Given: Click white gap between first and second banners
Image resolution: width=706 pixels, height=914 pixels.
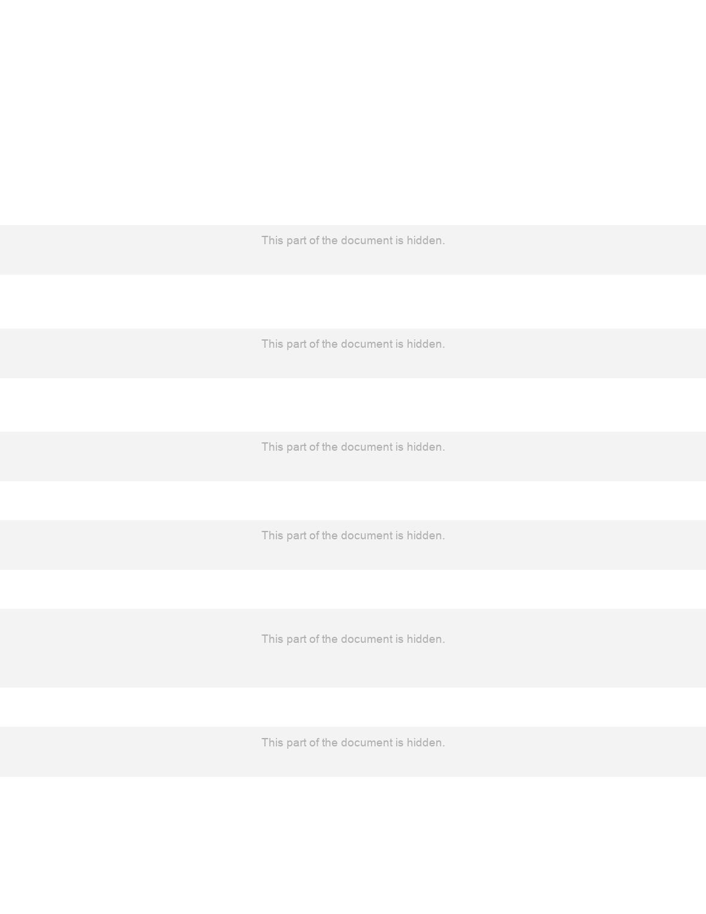Looking at the screenshot, I should coord(353,302).
